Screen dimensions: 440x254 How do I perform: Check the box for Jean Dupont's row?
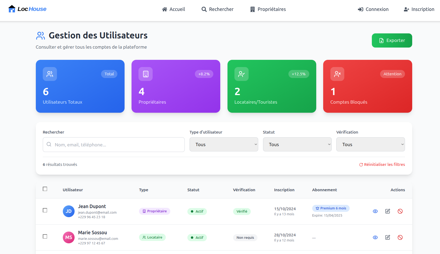(x=45, y=210)
